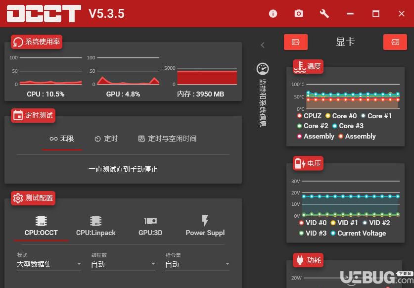
Task: Collapse the monitoring panel chevron
Action: click(x=263, y=45)
